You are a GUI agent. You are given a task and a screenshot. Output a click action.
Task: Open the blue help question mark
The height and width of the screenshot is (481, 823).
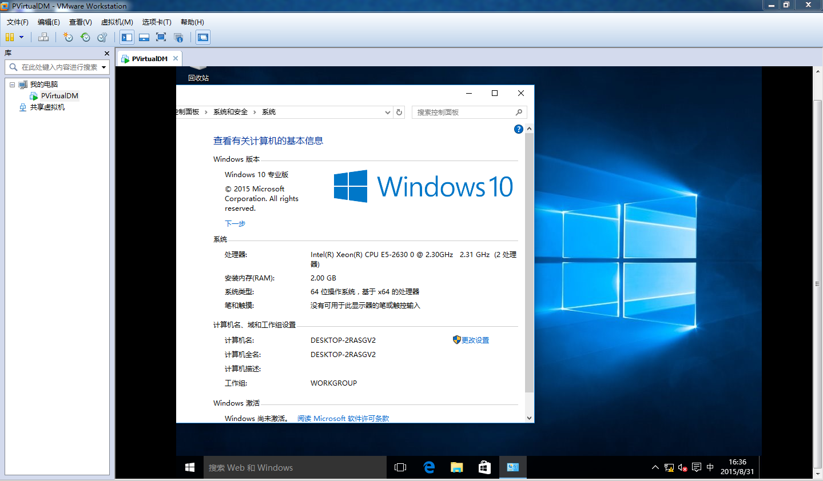(519, 129)
